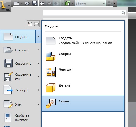The width and height of the screenshot is (136, 127).
Task: Show recent documents icon with clock
Action: [30, 24]
